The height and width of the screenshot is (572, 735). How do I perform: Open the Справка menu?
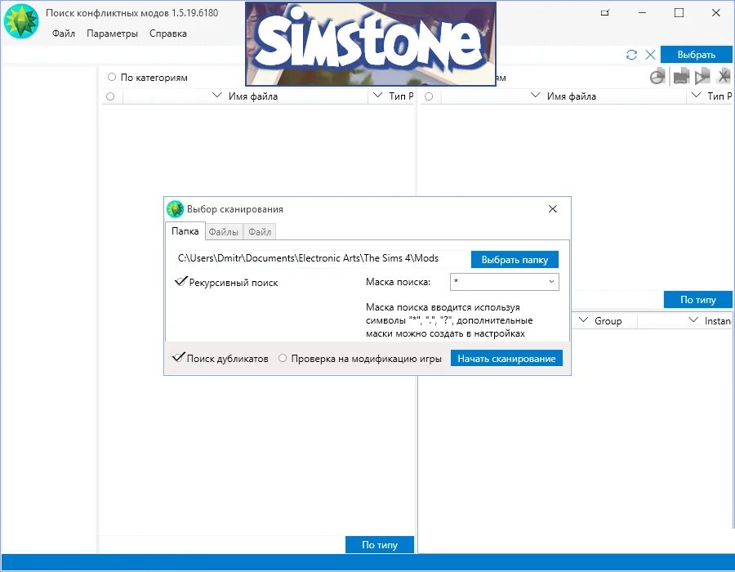(167, 34)
